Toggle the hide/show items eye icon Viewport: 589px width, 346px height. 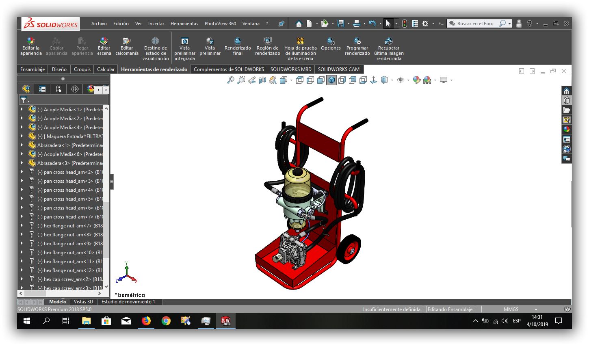coord(401,80)
